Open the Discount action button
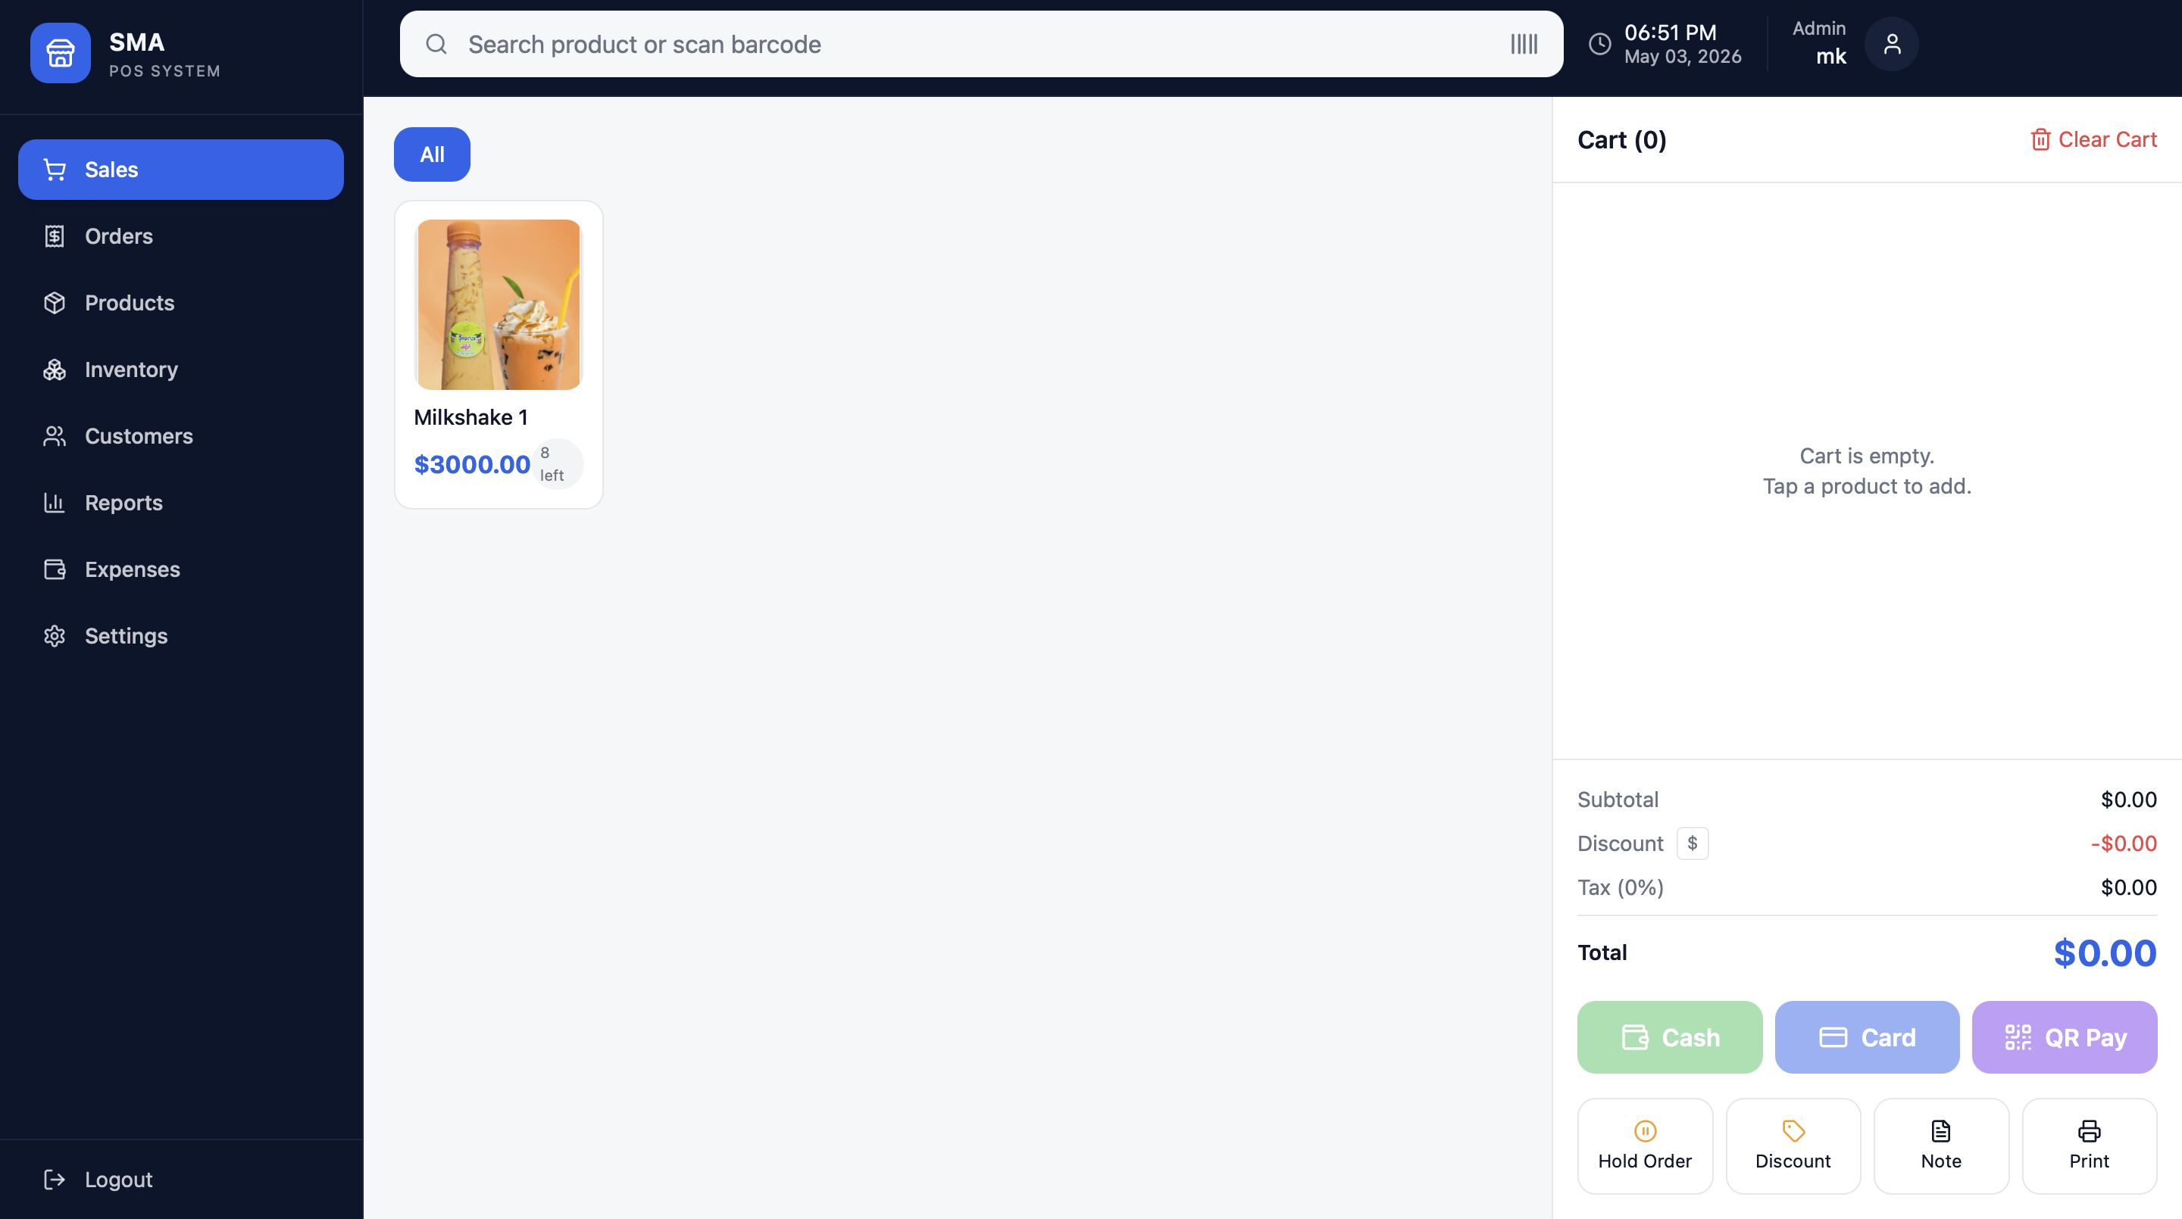 1793,1146
